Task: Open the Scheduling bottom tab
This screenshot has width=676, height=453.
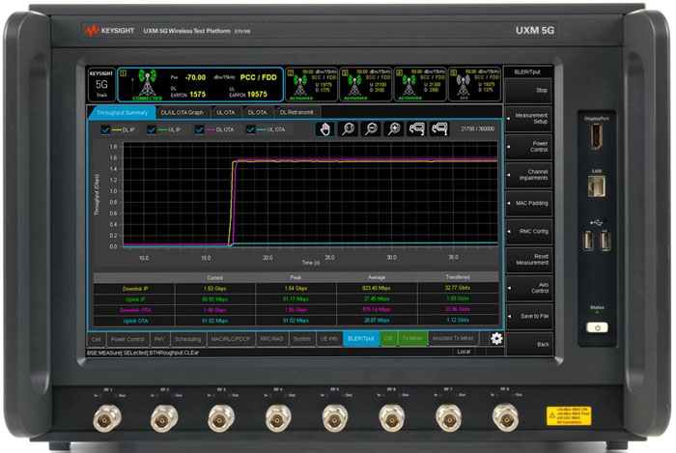Action: point(189,339)
